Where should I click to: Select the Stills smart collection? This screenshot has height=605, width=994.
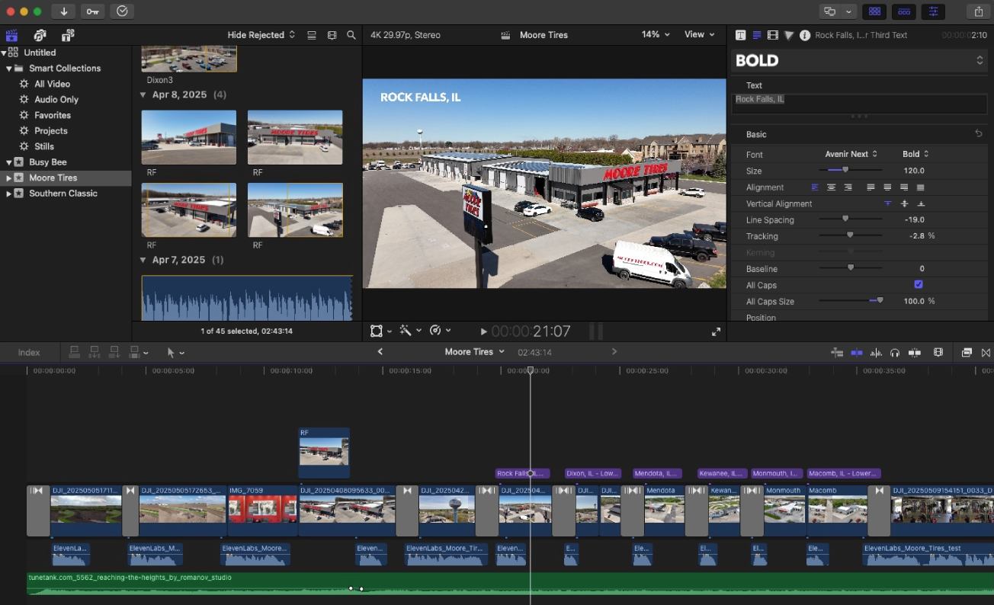44,146
